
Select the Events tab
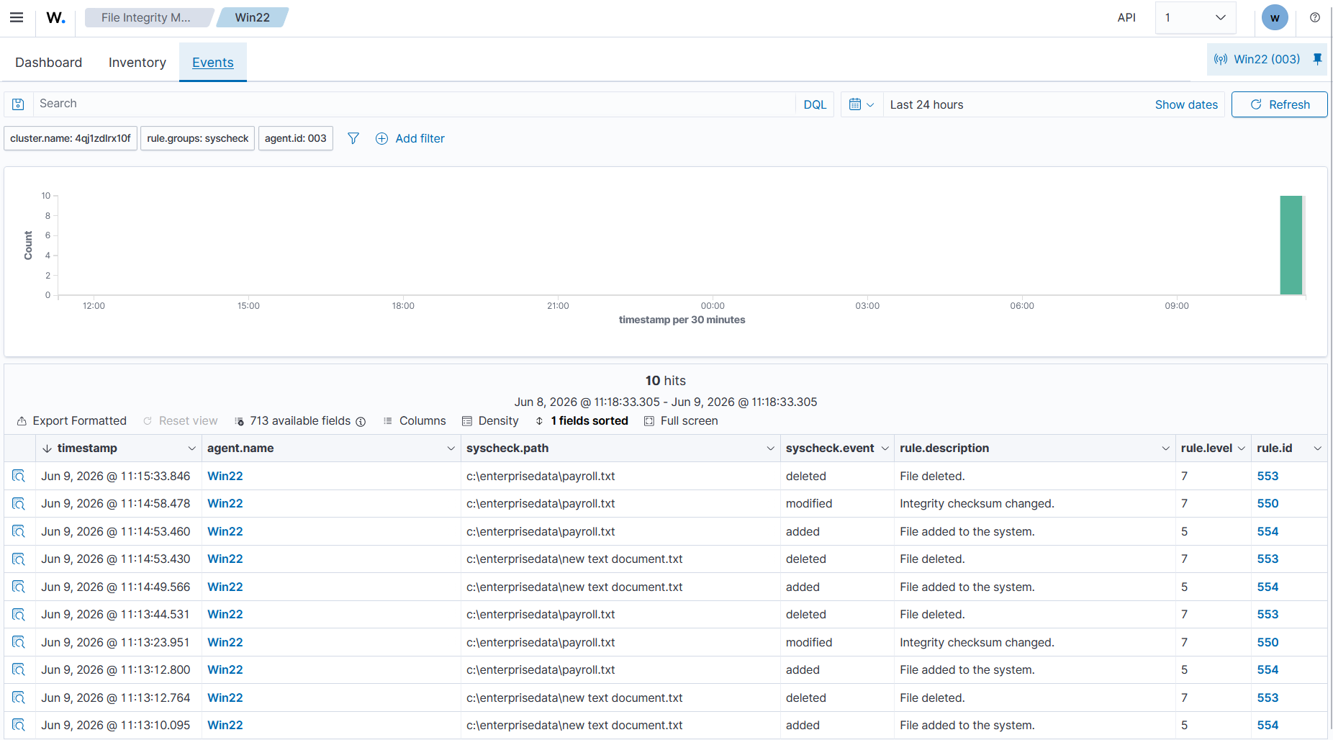pyautogui.click(x=213, y=63)
